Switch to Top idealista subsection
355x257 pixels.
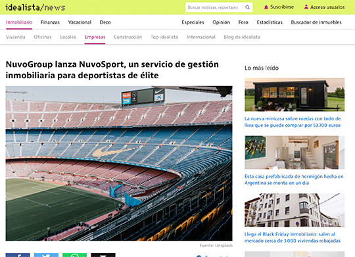(x=164, y=37)
